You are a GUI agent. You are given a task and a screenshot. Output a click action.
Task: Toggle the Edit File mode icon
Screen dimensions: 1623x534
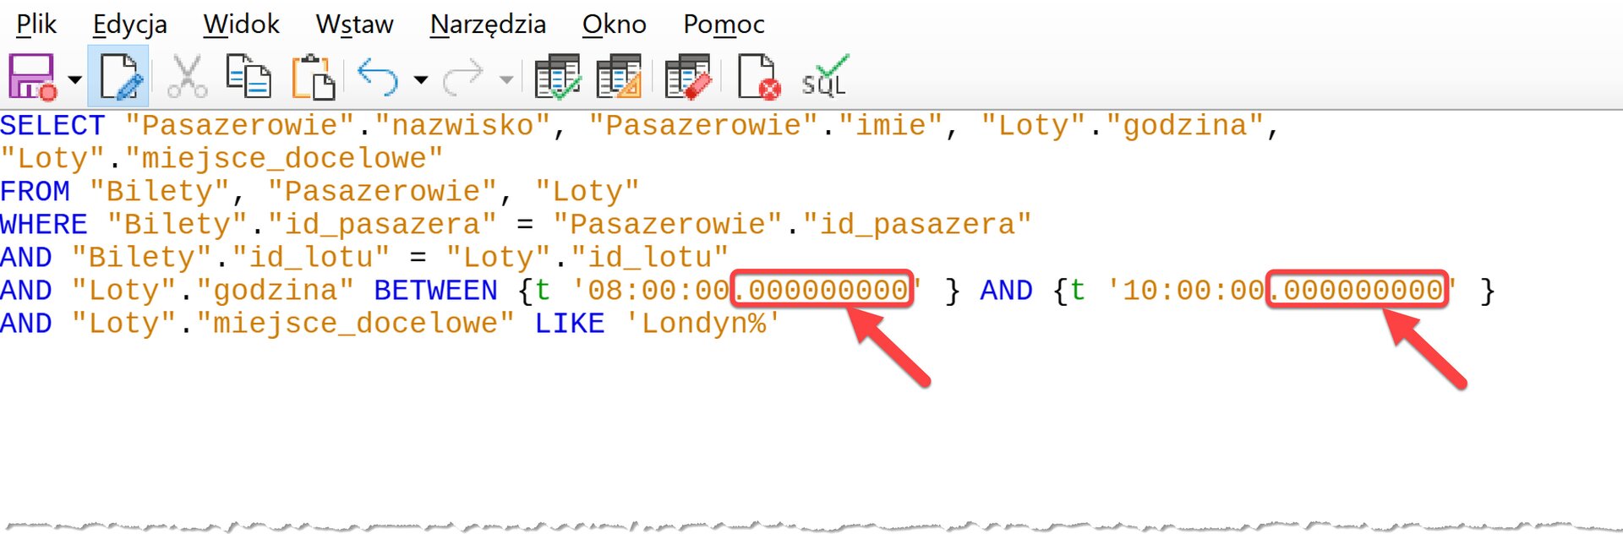coord(118,77)
